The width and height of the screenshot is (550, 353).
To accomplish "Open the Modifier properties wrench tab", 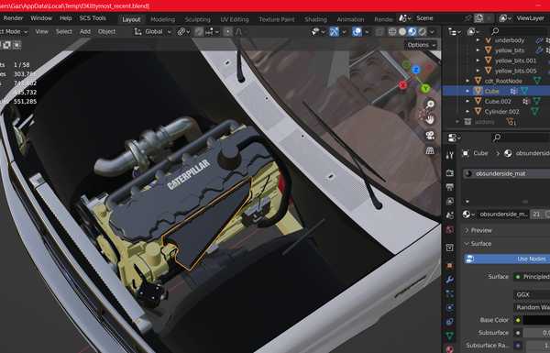I will (450, 280).
